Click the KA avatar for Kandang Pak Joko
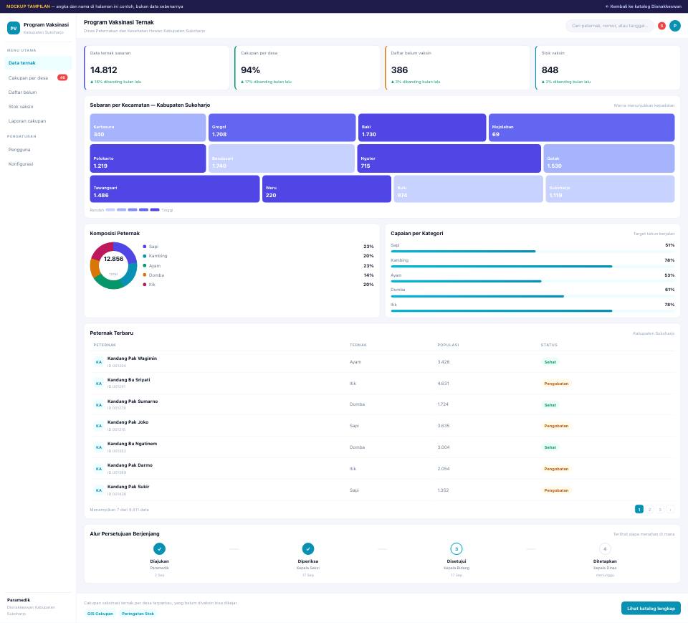 [x=99, y=426]
